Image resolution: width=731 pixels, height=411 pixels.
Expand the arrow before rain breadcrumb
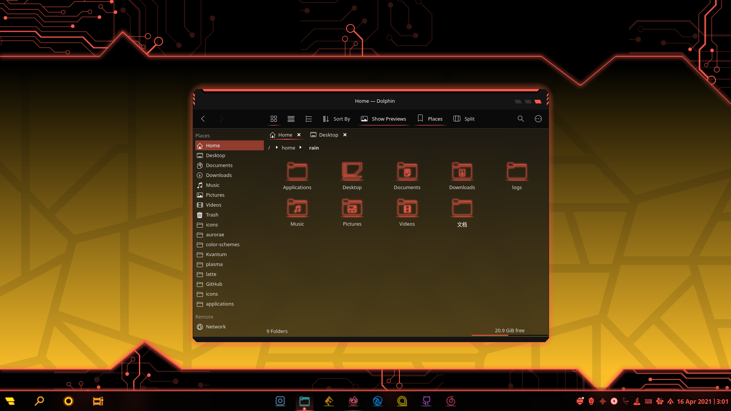[x=300, y=147]
